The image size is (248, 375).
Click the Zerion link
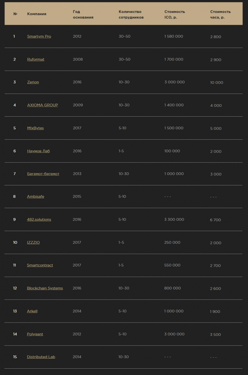click(33, 82)
